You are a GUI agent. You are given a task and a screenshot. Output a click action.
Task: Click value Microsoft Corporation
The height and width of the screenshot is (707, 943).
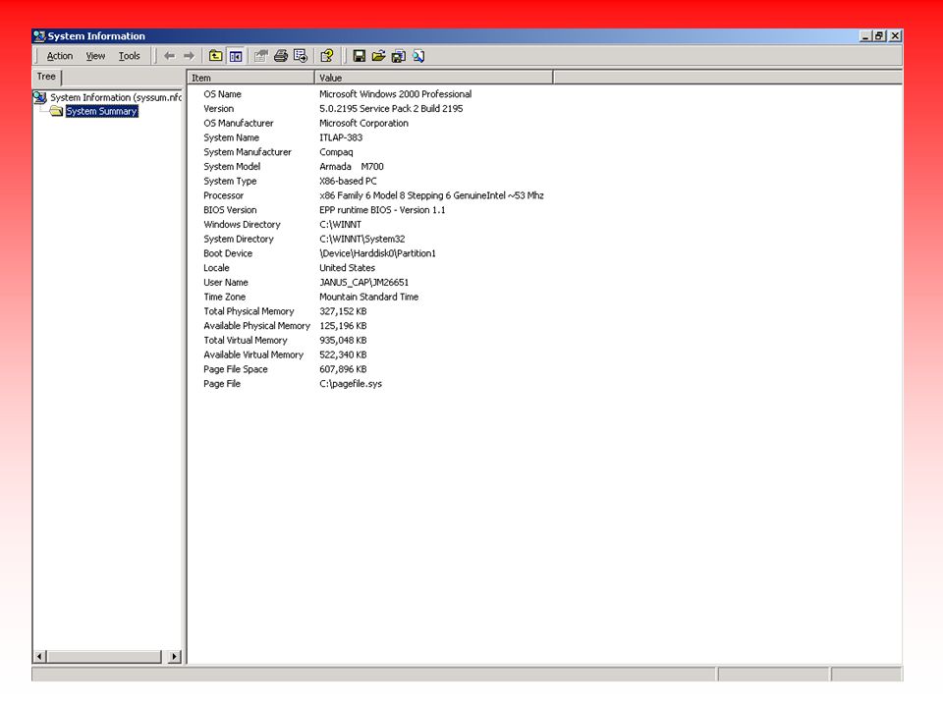pyautogui.click(x=363, y=124)
